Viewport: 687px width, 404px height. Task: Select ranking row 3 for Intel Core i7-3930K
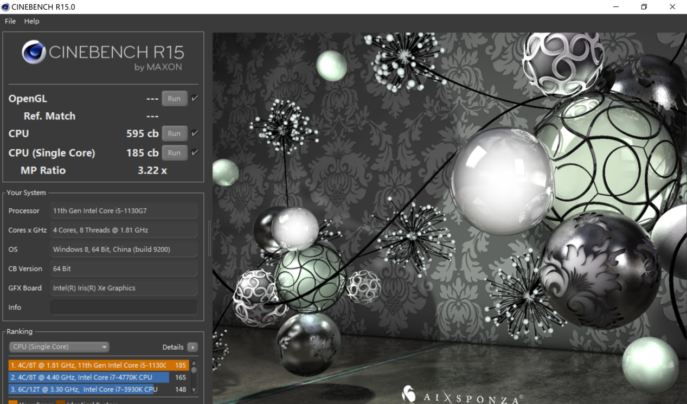[x=98, y=389]
